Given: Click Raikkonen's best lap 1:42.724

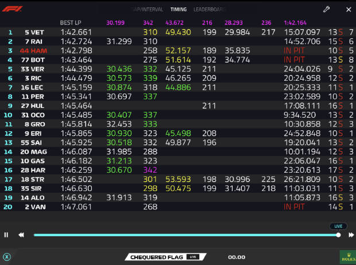Looking at the screenshot, I should (76, 41).
